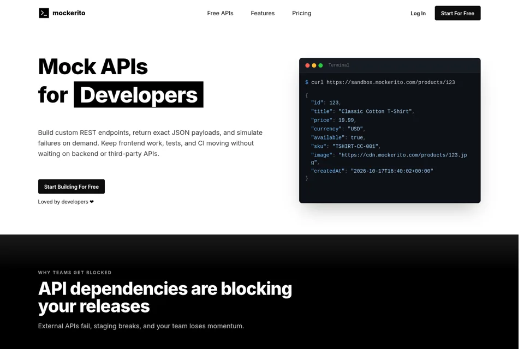Image resolution: width=524 pixels, height=349 pixels.
Task: Click the "sku" TSHIRT-CC-001 line
Action: point(346,146)
